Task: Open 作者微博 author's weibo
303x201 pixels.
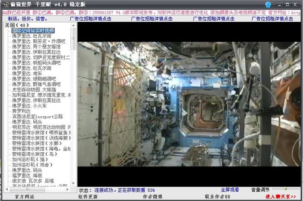Action: point(152,197)
